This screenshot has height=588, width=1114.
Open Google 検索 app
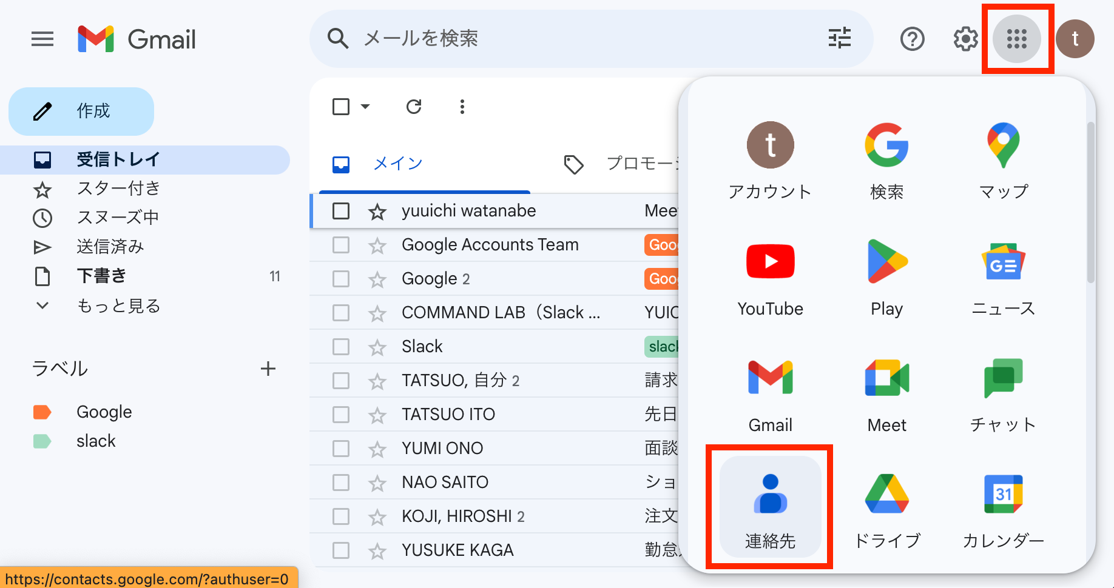886,160
